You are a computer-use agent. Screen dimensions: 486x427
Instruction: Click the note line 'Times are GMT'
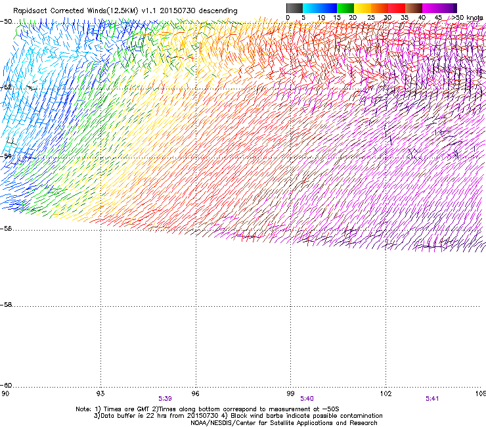point(127,409)
